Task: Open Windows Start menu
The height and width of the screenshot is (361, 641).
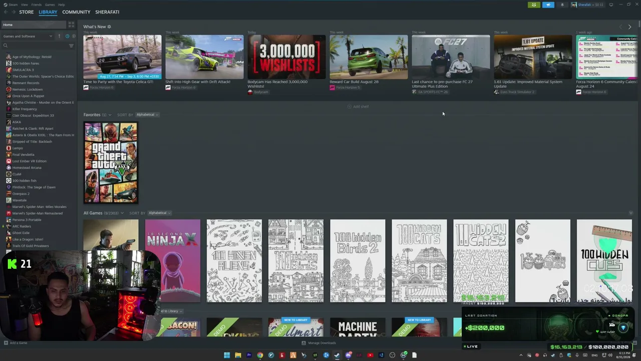Action: 227,355
